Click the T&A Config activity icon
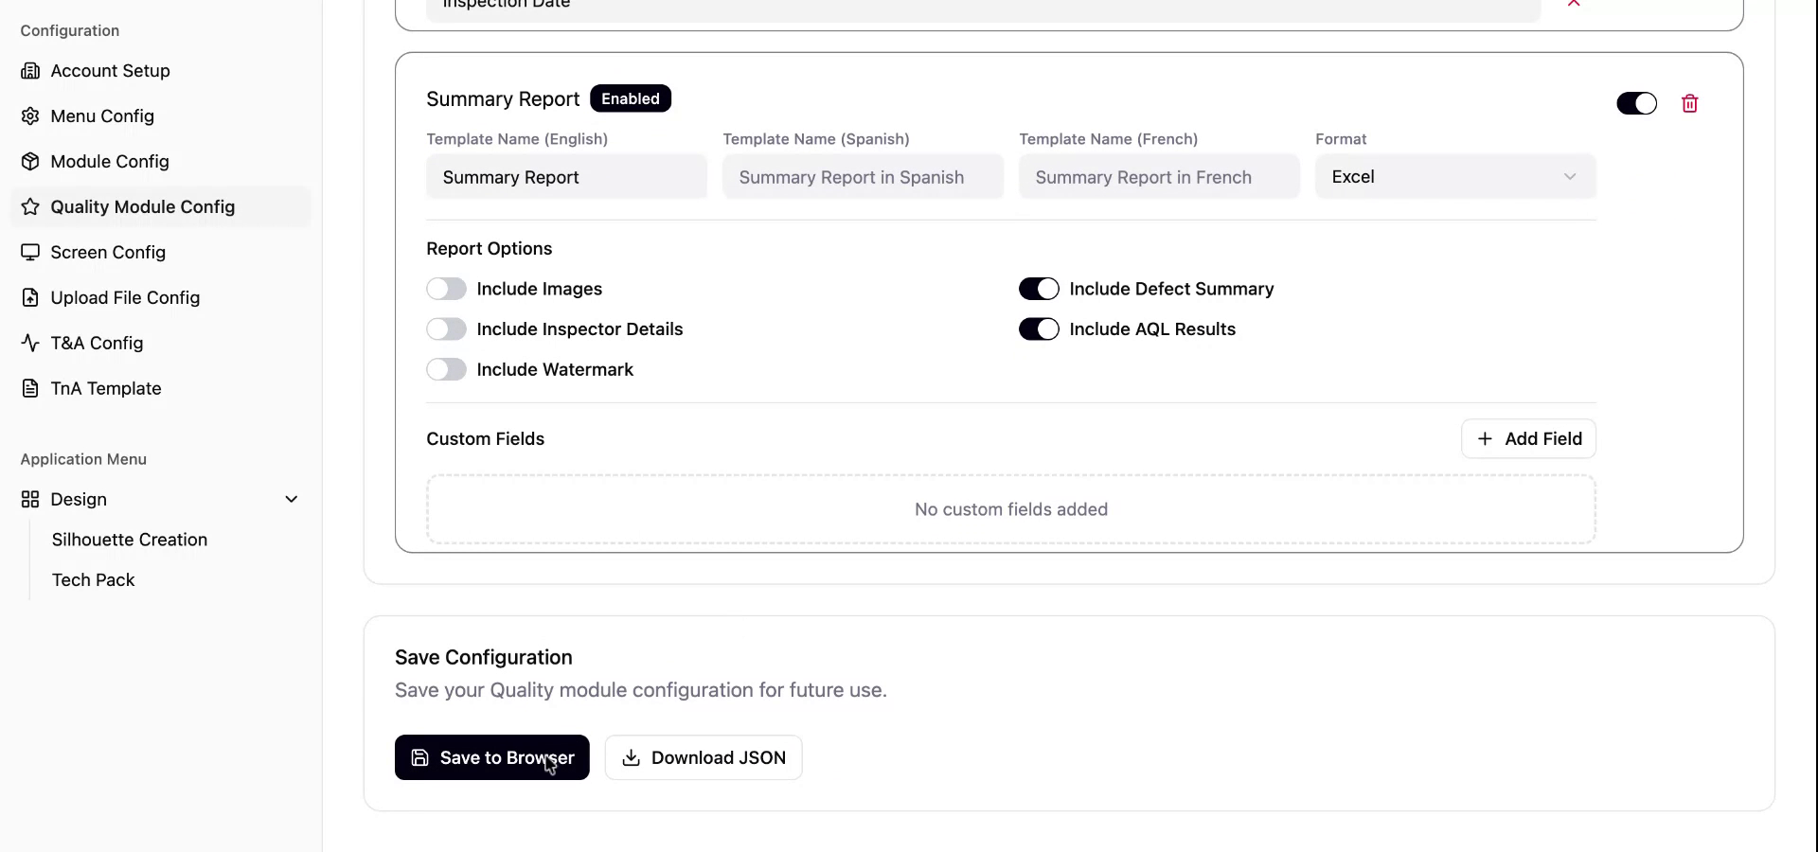This screenshot has height=852, width=1818. (30, 344)
